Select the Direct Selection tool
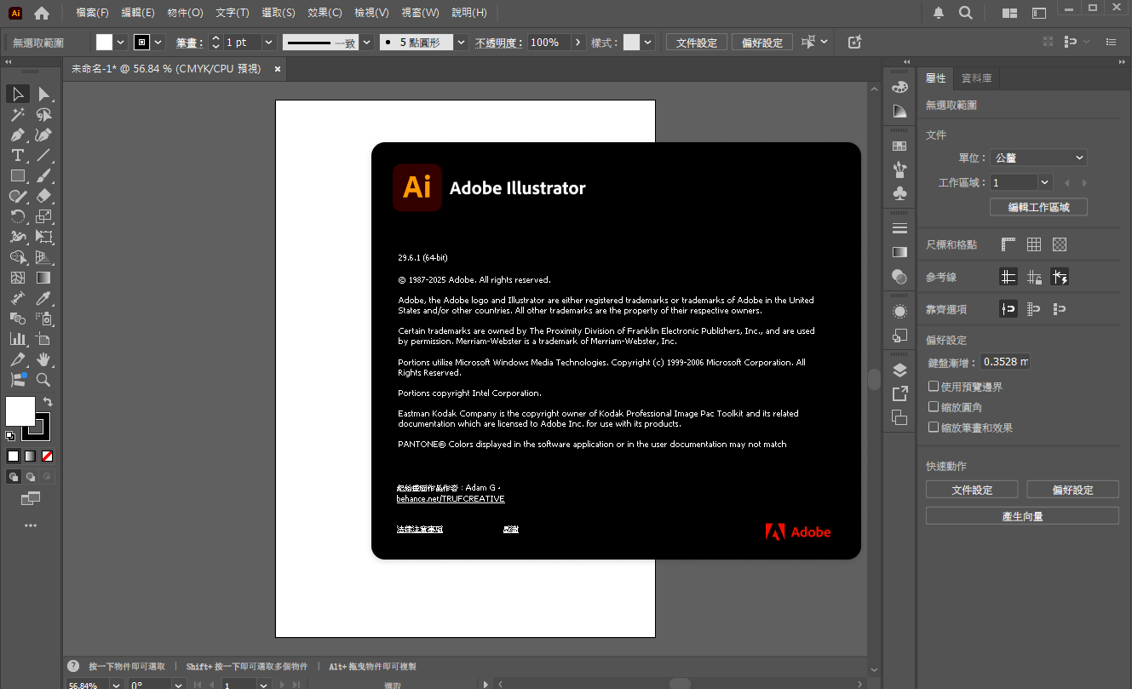 [x=43, y=94]
